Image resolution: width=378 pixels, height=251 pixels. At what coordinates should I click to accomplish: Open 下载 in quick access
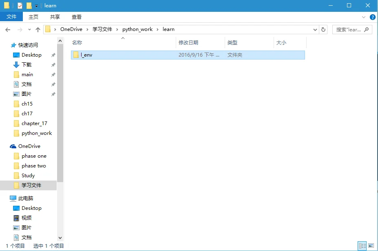[x=27, y=64]
